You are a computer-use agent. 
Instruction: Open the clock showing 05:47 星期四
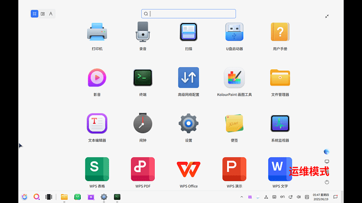click(x=321, y=197)
